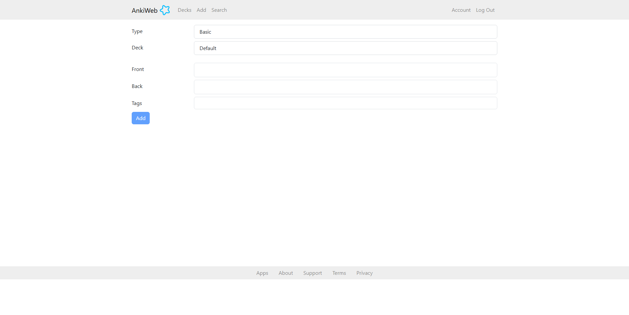629x315 pixels.
Task: Open the Privacy footer link
Action: (x=364, y=273)
